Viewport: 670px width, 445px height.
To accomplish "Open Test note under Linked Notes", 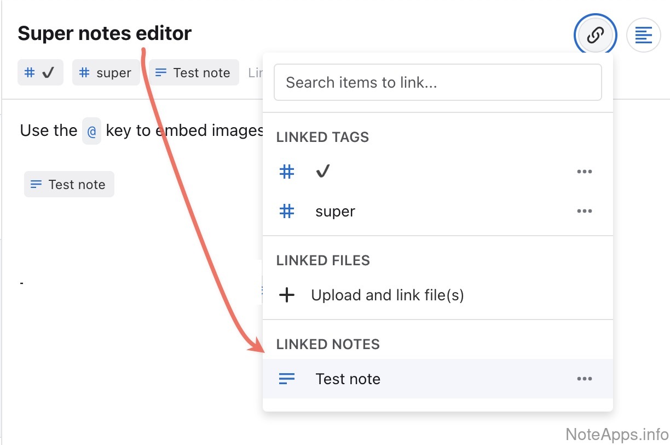I will [x=348, y=379].
